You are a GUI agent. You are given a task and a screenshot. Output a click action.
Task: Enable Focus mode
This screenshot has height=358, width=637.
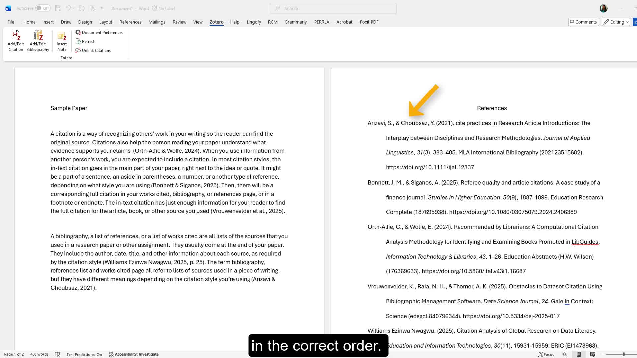(x=545, y=354)
